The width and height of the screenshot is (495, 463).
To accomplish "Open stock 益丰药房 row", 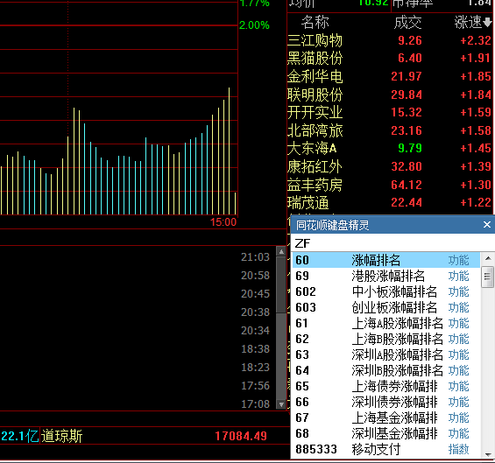I will click(x=390, y=185).
